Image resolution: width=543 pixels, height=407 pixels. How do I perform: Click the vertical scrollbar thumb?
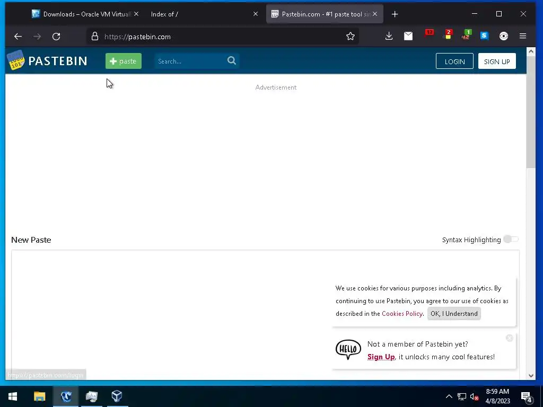531,112
